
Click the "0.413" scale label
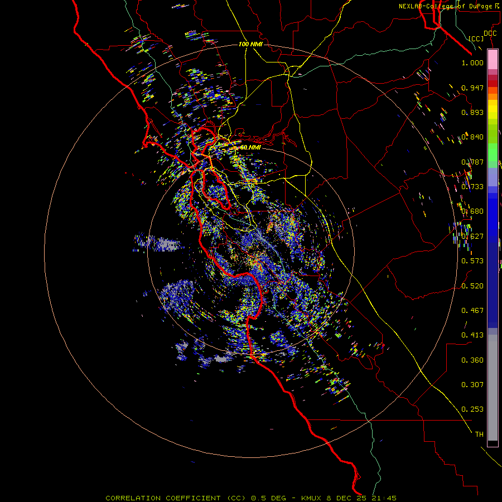[472, 335]
